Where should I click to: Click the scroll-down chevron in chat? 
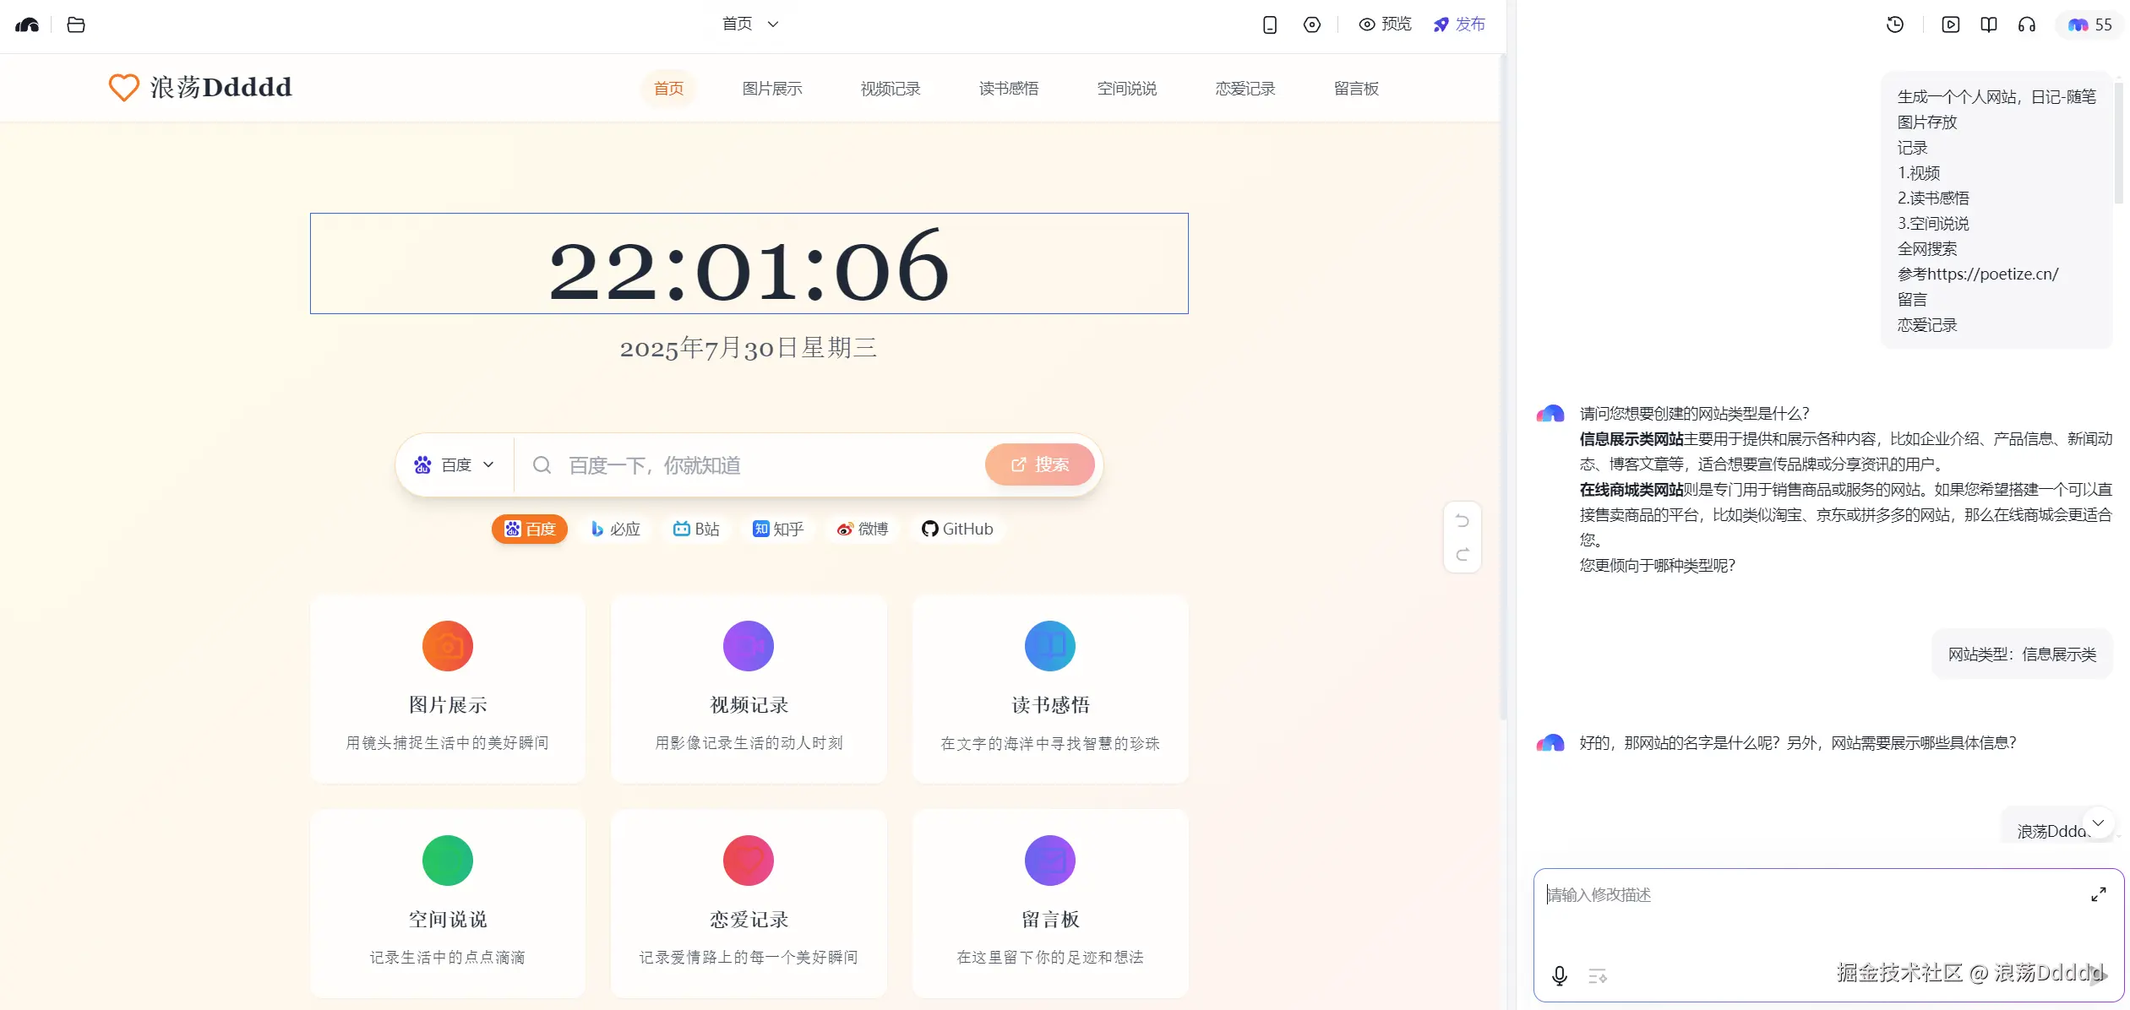pos(2098,823)
